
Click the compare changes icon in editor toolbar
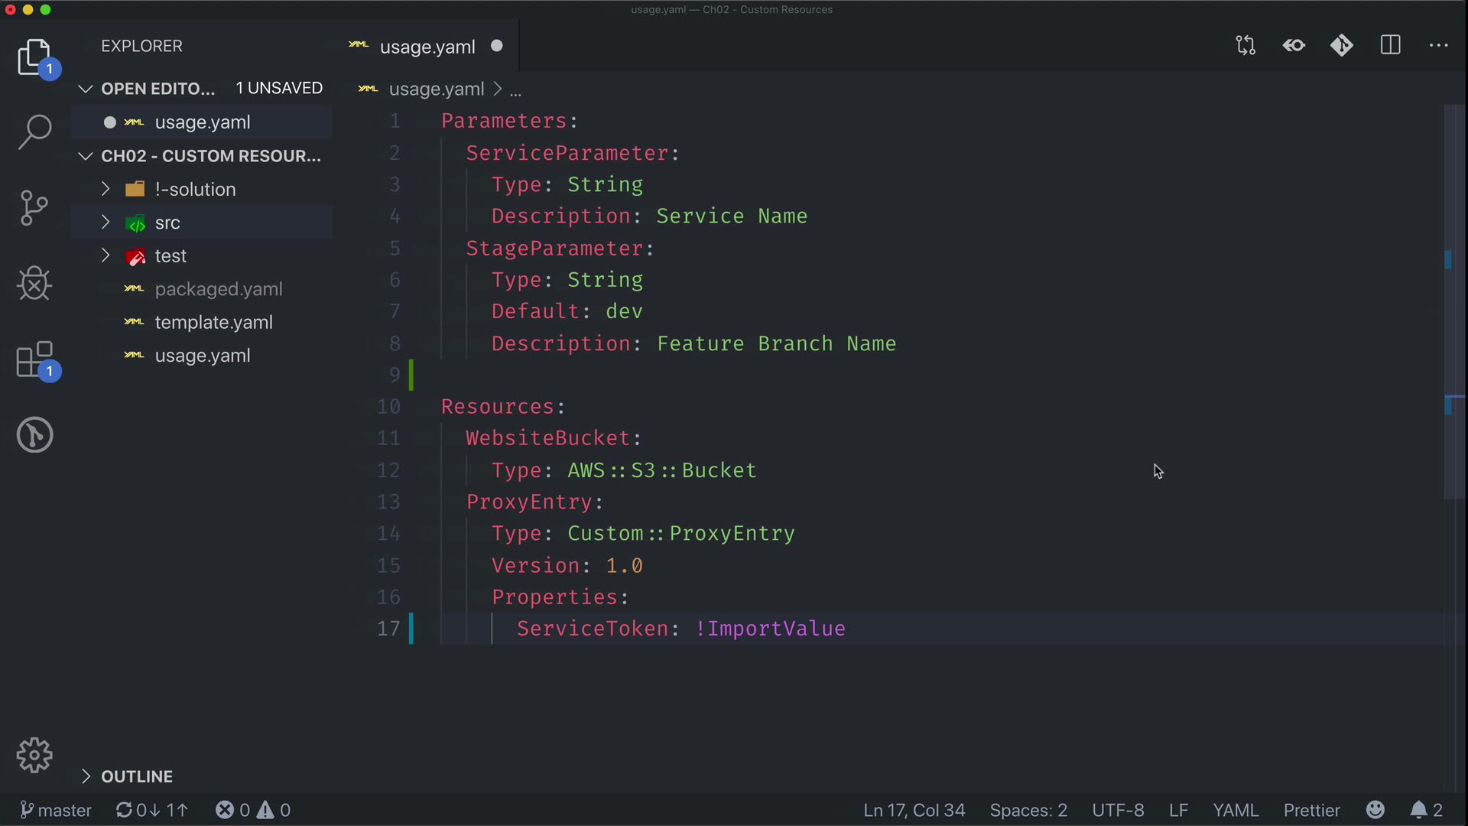point(1246,46)
